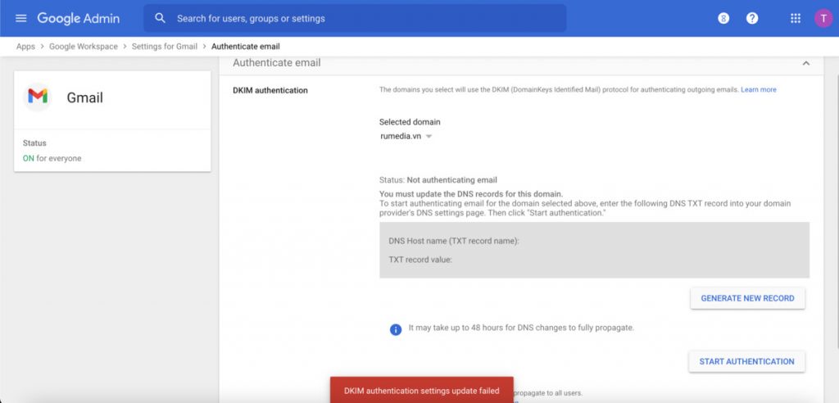Focus the search users, groups or settings field
Screen dimensions: 839x403
[x=361, y=18]
